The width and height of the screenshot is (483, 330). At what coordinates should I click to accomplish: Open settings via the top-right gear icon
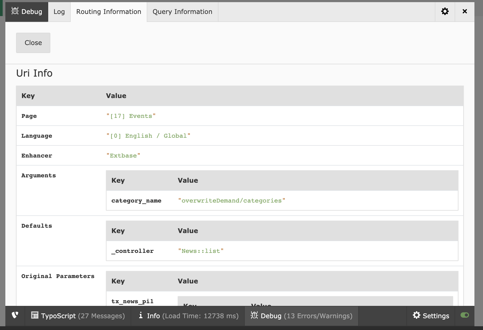(444, 11)
